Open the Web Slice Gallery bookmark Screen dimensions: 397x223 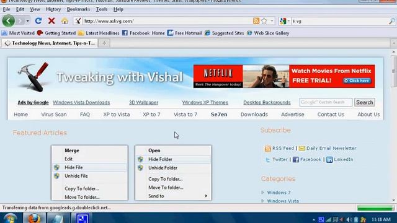[268, 33]
